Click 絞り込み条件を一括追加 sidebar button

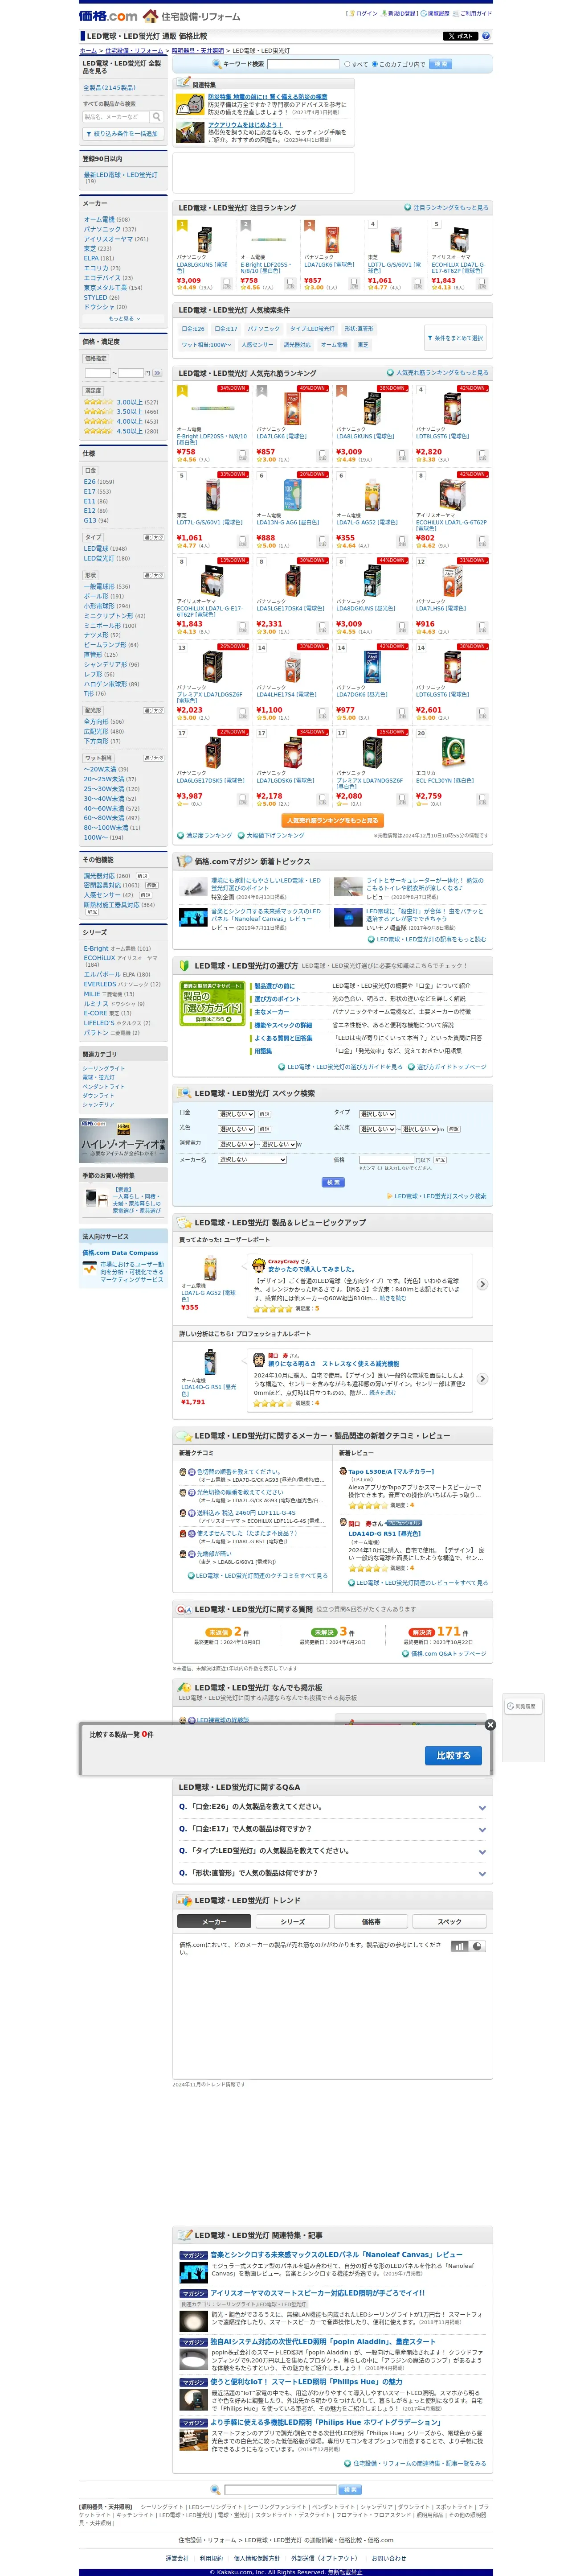123,134
